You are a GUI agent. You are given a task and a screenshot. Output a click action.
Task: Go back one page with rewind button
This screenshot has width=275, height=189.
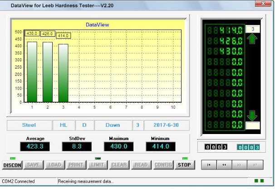[224, 164]
